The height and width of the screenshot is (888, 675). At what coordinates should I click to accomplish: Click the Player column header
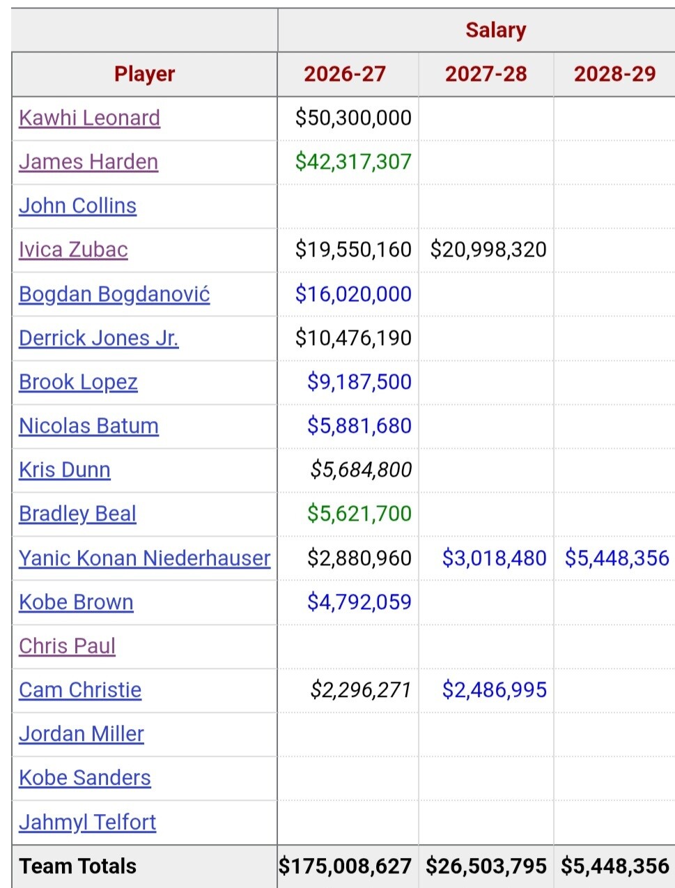[145, 74]
